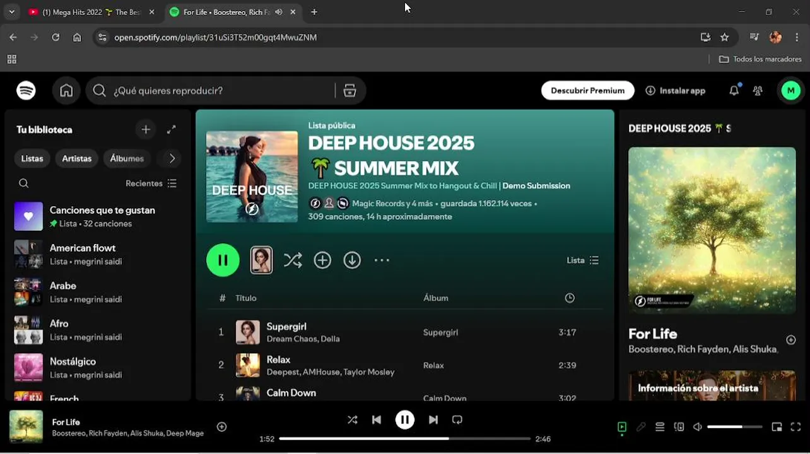Enter full screen player icon
Screen dimensions: 810x454
click(x=795, y=427)
